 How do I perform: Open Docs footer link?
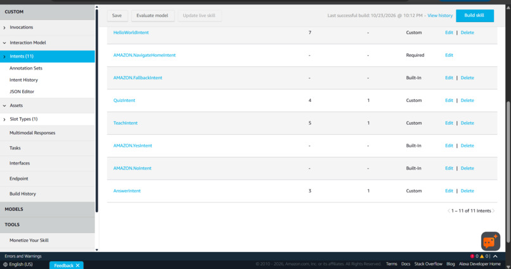point(406,264)
